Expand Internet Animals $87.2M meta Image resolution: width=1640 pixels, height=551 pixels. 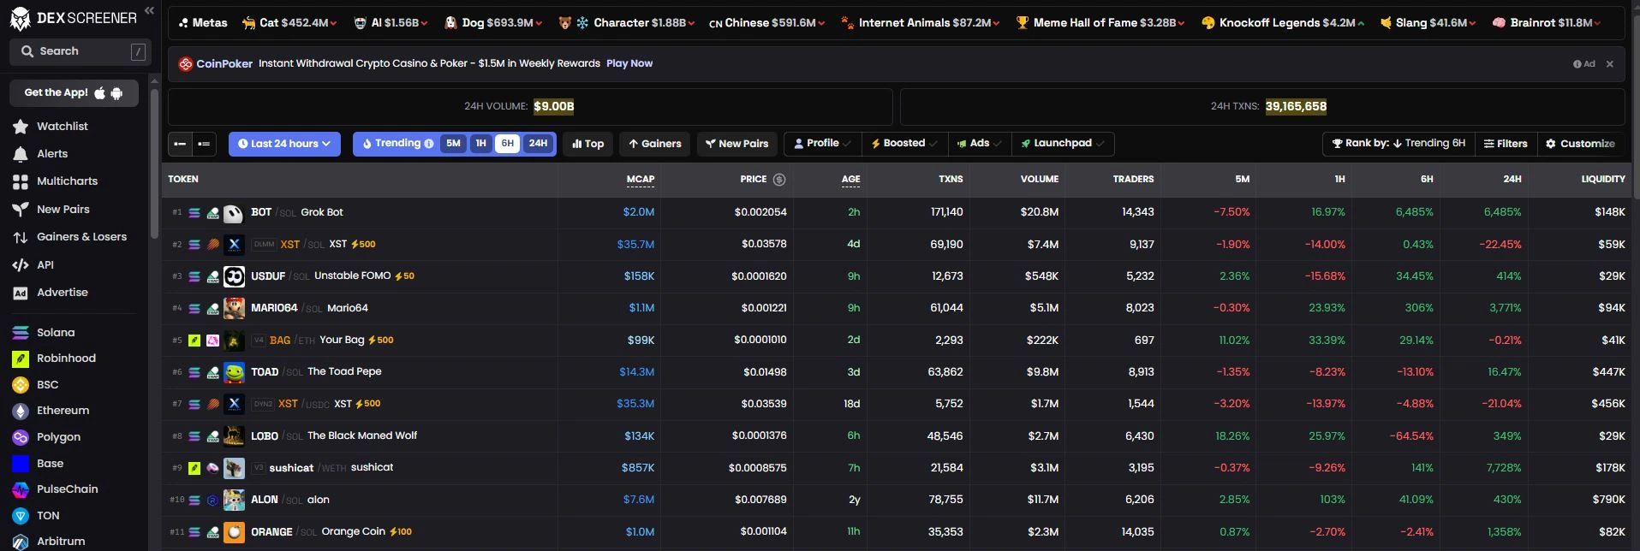tap(920, 23)
